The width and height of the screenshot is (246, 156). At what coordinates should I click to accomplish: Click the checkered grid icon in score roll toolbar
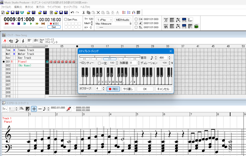click(x=27, y=109)
